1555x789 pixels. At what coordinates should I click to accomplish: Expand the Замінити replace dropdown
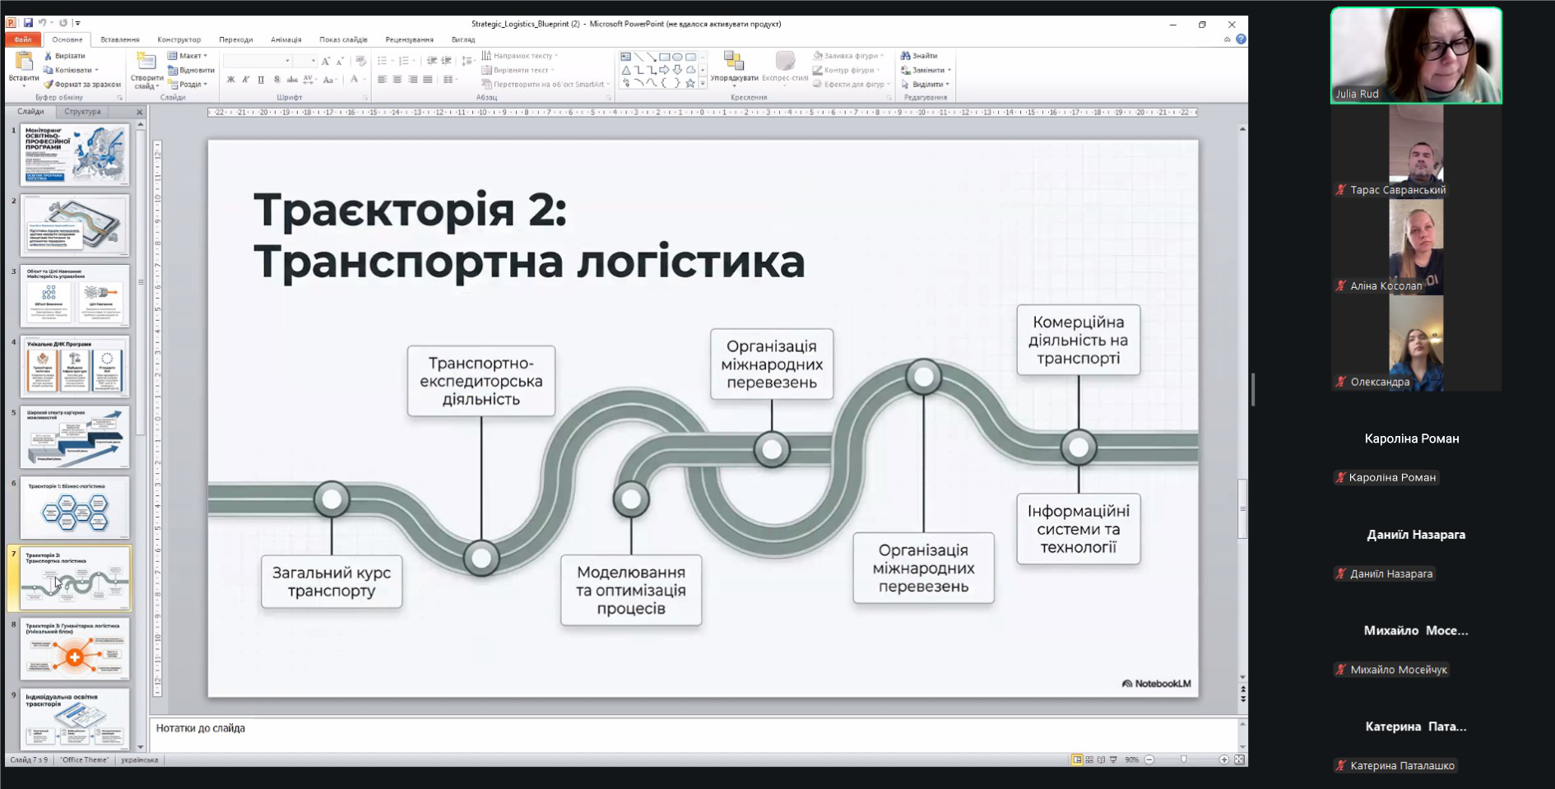coord(926,70)
